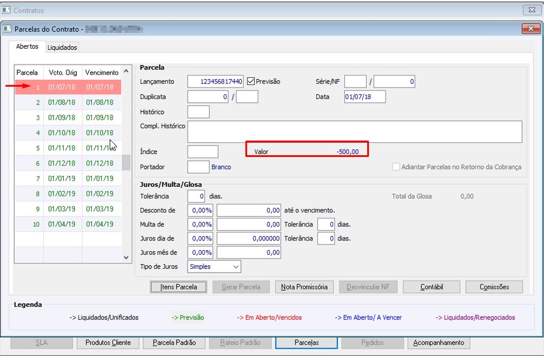This screenshot has width=544, height=356.
Task: Switch to the Liquidados tab
Action: tap(62, 47)
